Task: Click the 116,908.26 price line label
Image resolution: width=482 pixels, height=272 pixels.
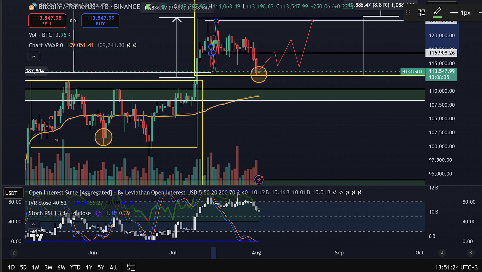Action: (441, 53)
